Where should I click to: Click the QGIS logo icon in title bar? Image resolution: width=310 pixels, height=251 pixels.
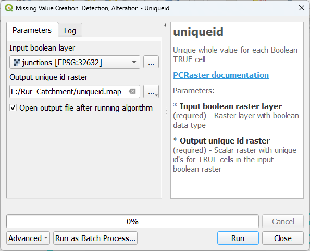(9, 8)
